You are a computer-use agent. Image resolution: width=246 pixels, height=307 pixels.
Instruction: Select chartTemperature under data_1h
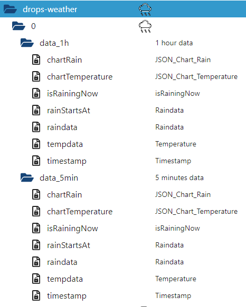tap(80, 77)
